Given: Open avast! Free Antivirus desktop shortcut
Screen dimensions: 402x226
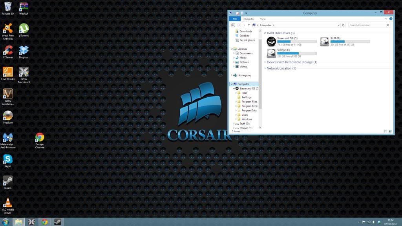Looking at the screenshot, I should pos(8,31).
